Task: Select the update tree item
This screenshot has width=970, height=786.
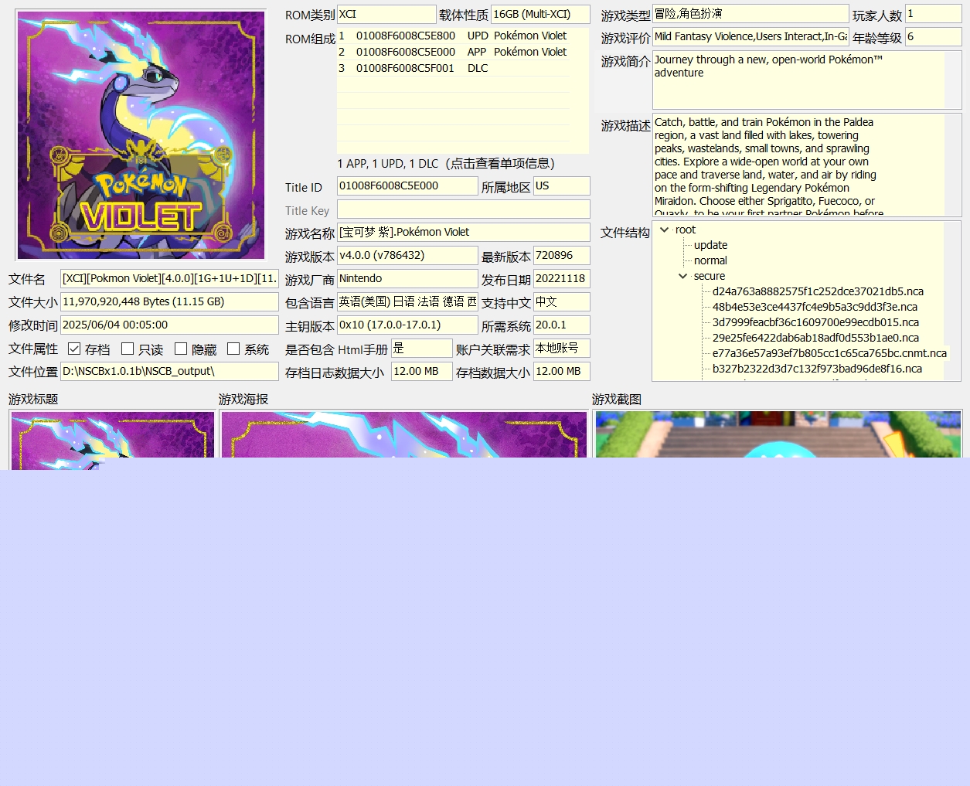Action: (x=710, y=245)
